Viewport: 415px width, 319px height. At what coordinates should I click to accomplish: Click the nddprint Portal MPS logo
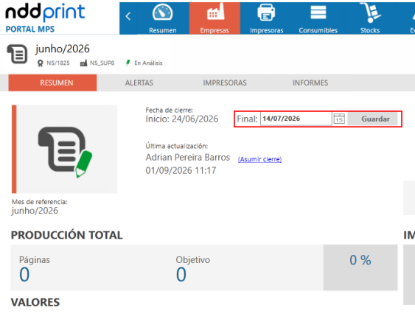tap(45, 18)
